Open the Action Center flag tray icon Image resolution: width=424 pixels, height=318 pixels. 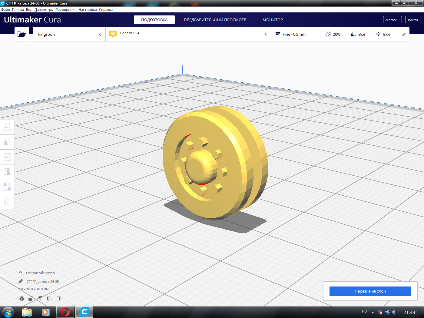click(380, 312)
